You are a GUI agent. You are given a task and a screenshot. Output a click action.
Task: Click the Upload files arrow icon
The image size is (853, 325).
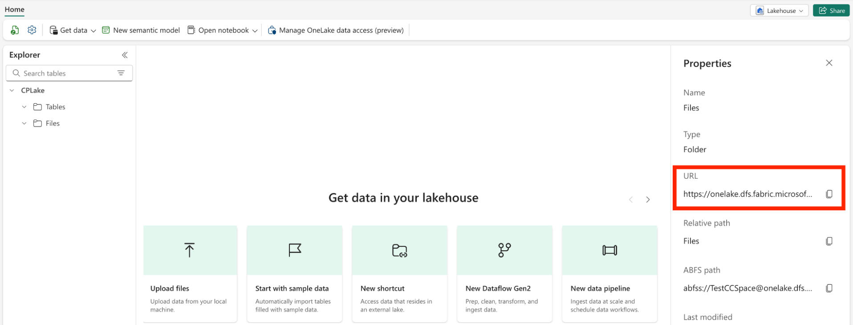(x=190, y=250)
